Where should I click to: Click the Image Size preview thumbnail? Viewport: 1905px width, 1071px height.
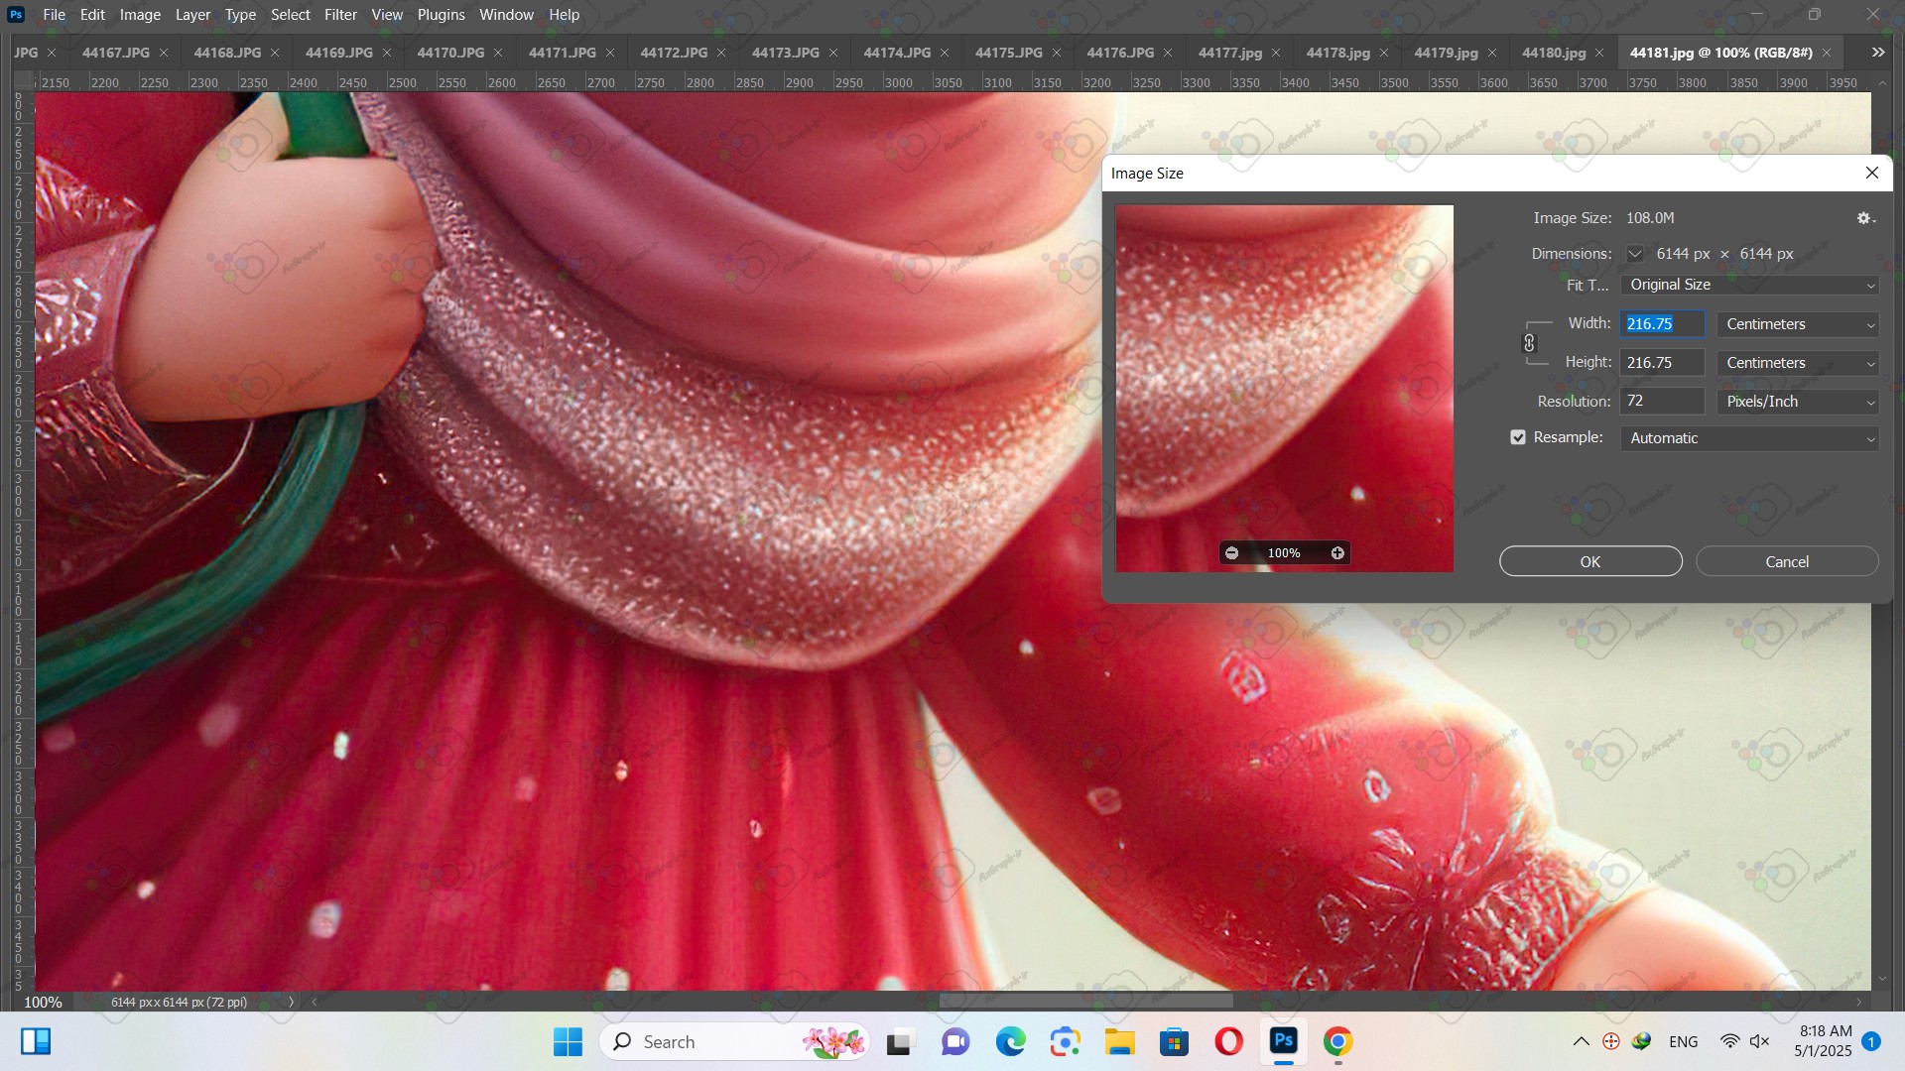point(1284,388)
